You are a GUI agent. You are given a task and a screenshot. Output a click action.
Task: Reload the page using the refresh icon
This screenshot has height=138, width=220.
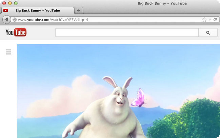pyautogui.click(x=215, y=20)
